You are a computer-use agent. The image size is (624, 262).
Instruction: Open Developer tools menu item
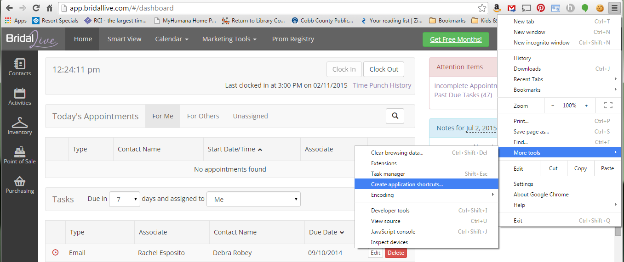[x=426, y=211]
